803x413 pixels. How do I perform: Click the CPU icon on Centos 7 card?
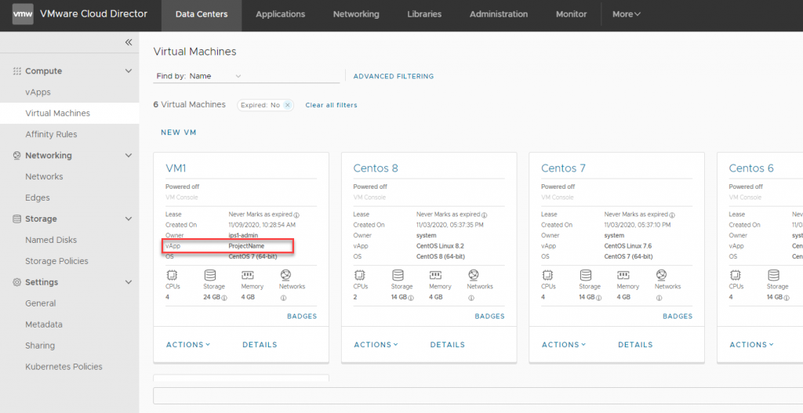pos(548,275)
